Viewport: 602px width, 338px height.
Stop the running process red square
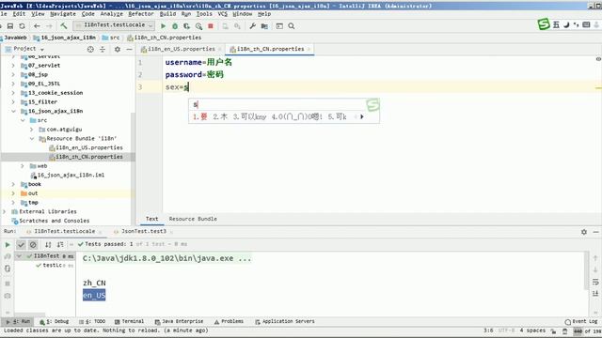211,26
